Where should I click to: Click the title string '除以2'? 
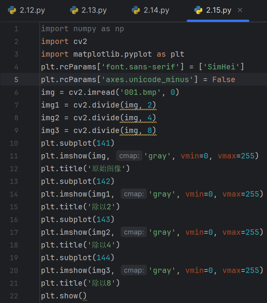(x=101, y=207)
